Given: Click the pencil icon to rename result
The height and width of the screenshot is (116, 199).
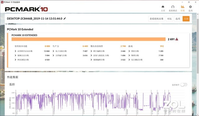Looking at the screenshot, I should point(65,19).
